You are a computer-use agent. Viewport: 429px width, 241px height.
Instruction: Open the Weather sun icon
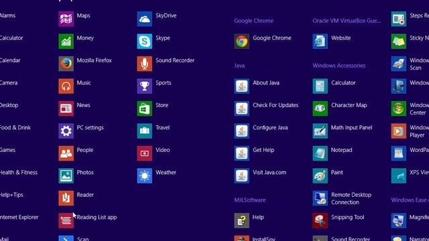click(145, 175)
